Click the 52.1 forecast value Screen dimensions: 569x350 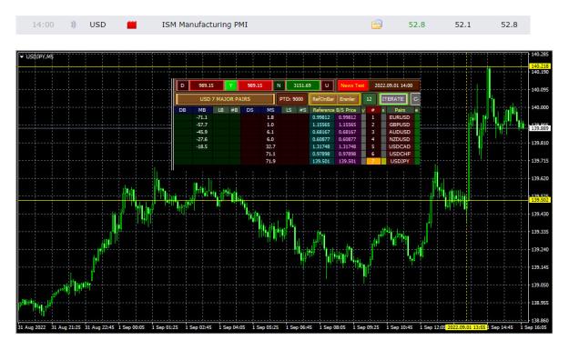coord(462,25)
